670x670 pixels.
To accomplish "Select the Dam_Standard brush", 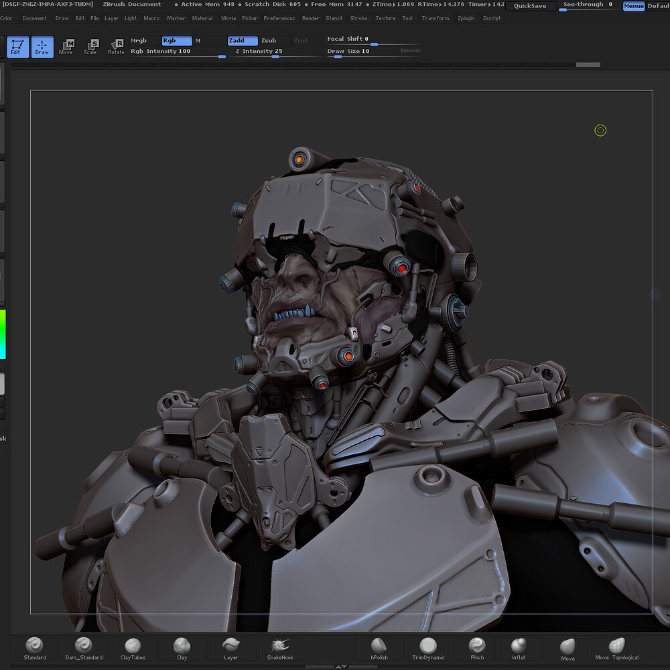I will pyautogui.click(x=84, y=649).
